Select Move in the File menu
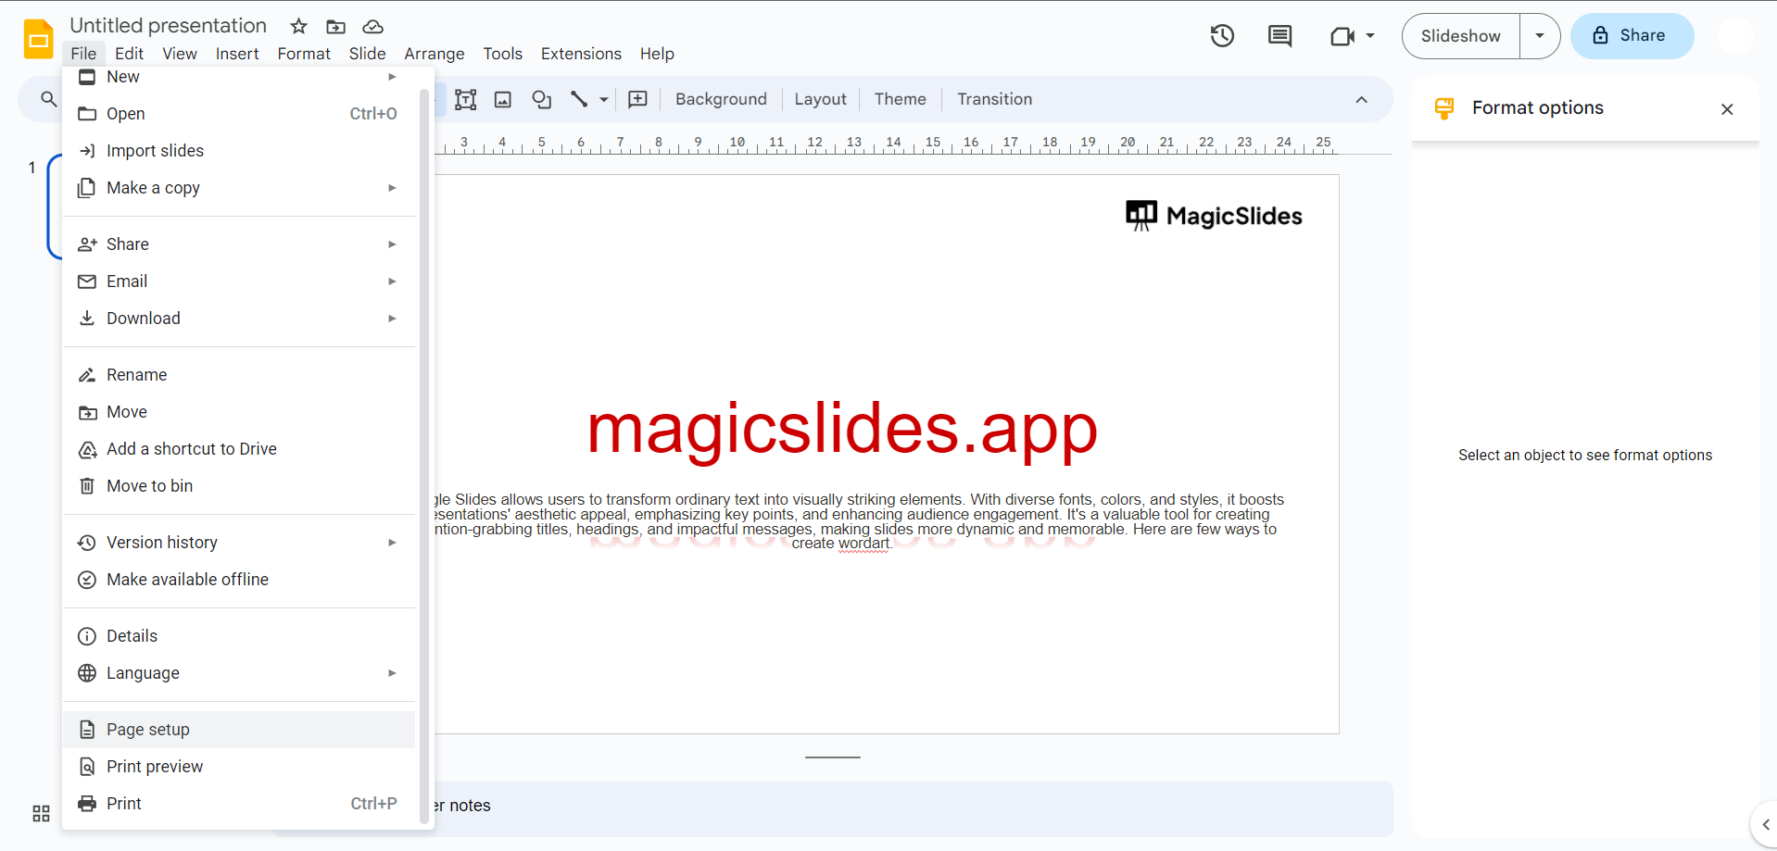This screenshot has height=851, width=1777. pos(239,412)
